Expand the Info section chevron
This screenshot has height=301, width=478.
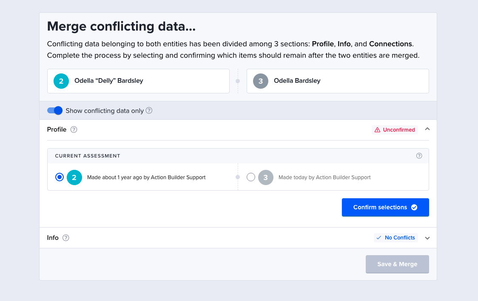(427, 238)
